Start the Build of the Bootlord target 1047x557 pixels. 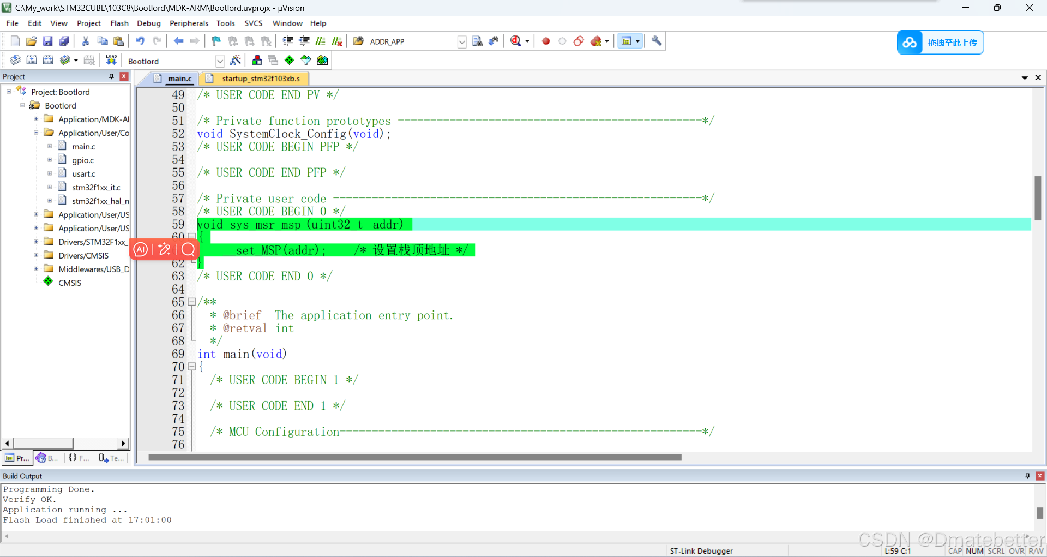click(32, 60)
